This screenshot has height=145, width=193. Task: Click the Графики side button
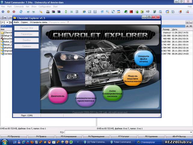coord(26,46)
